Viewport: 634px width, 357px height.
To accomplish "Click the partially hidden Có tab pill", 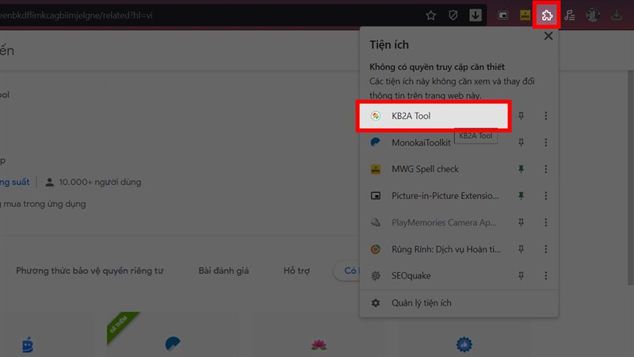I will [x=347, y=271].
